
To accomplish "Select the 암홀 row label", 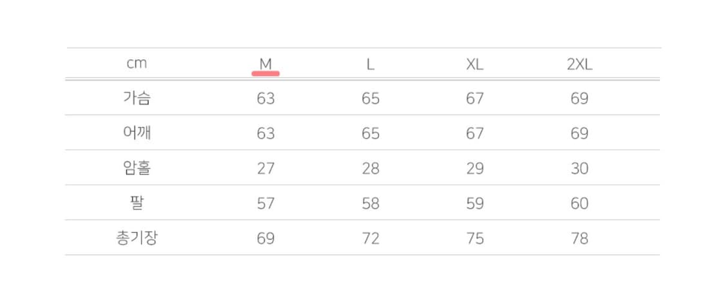I will point(137,168).
